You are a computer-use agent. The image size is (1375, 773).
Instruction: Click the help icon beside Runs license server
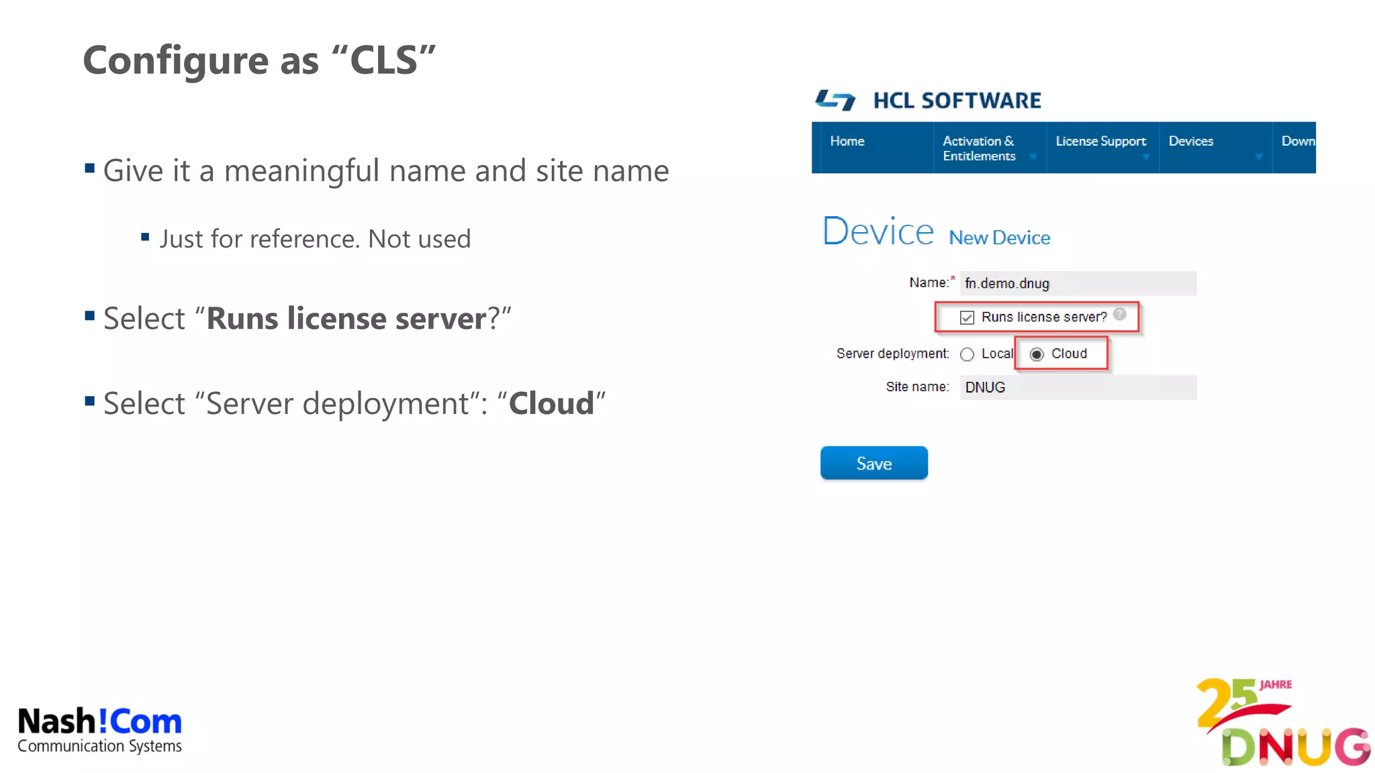(x=1119, y=314)
